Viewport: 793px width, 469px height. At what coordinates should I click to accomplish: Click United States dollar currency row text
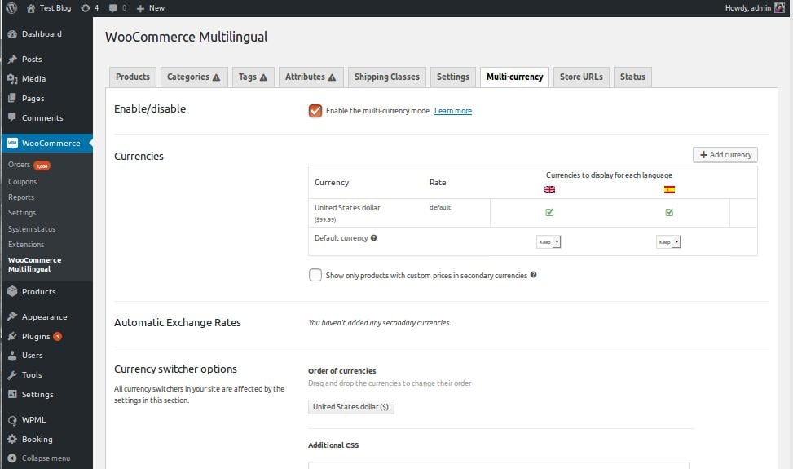click(x=347, y=207)
